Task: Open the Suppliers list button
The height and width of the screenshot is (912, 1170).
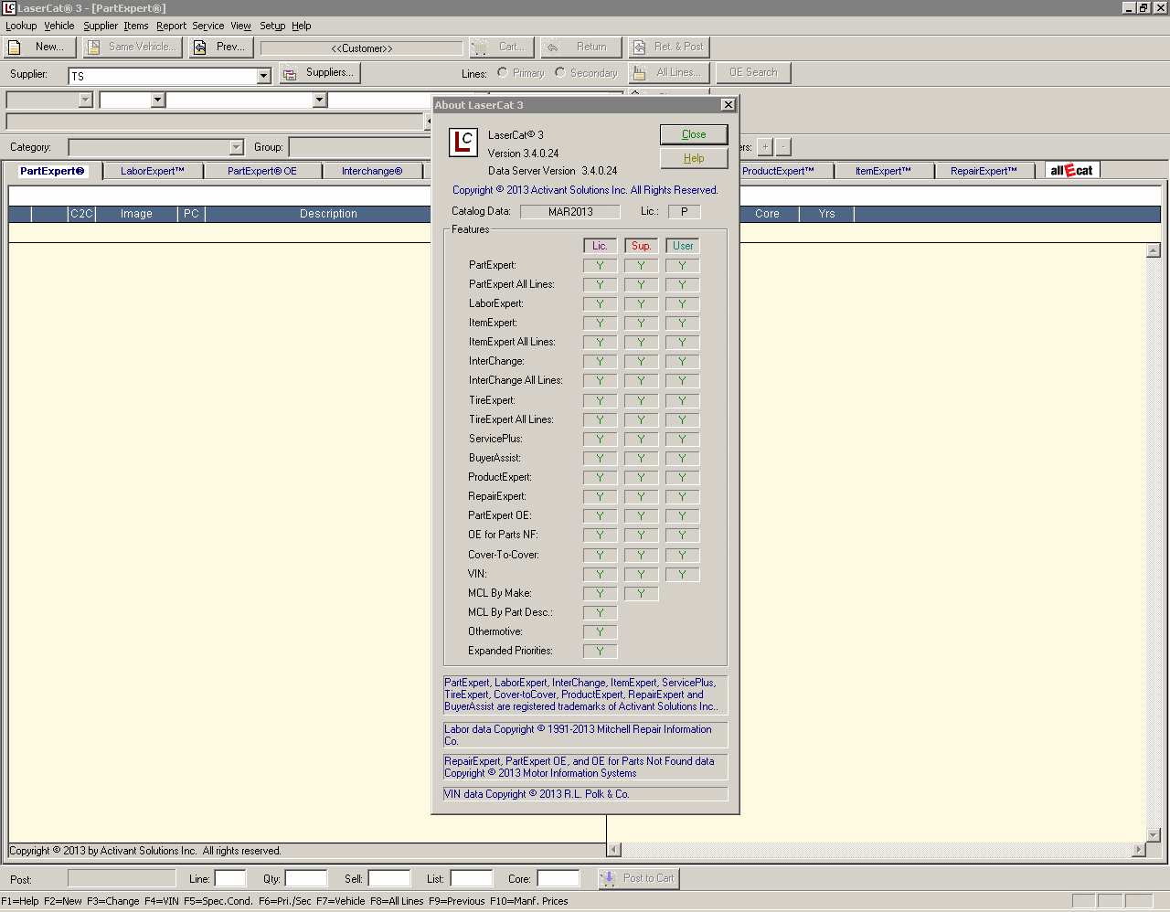Action: click(x=319, y=73)
